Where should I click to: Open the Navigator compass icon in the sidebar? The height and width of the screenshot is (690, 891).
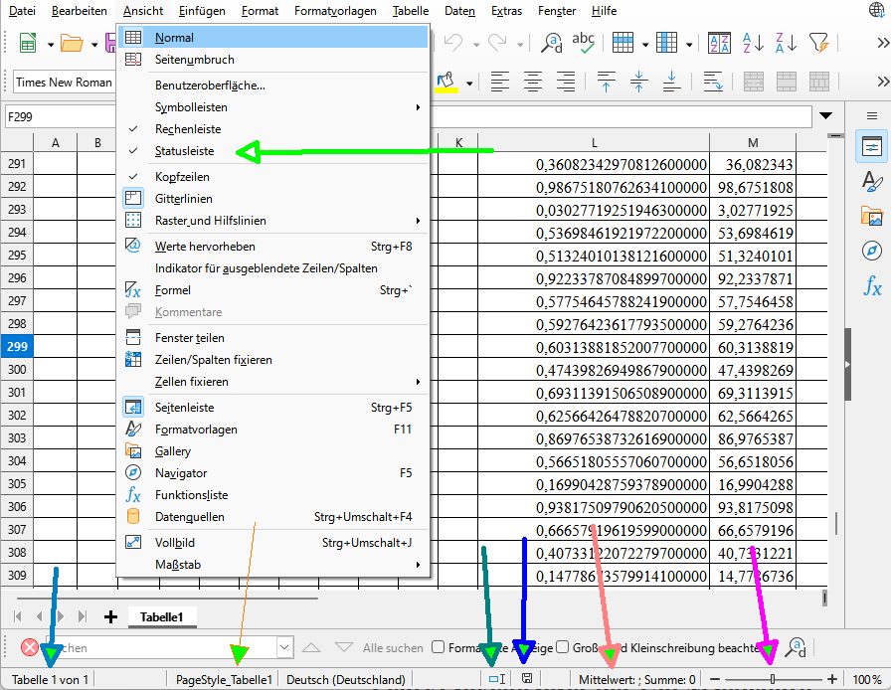pos(872,251)
